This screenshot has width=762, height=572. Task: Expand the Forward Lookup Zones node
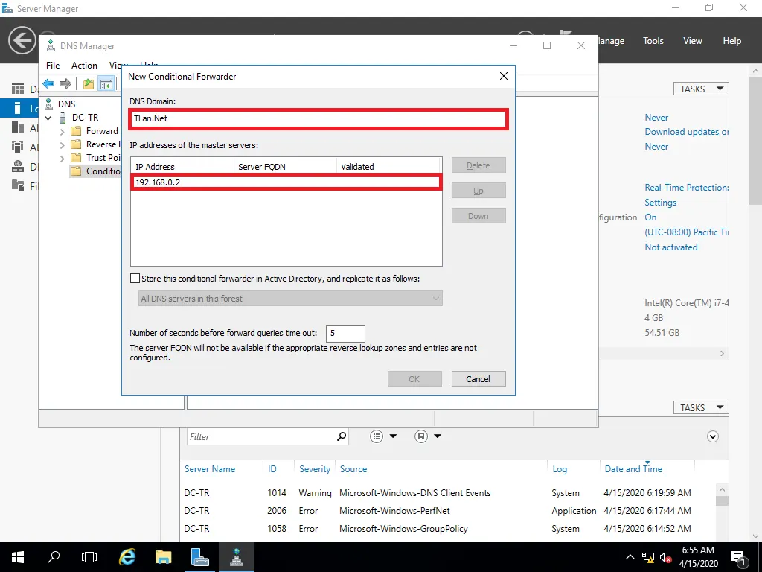tap(63, 131)
